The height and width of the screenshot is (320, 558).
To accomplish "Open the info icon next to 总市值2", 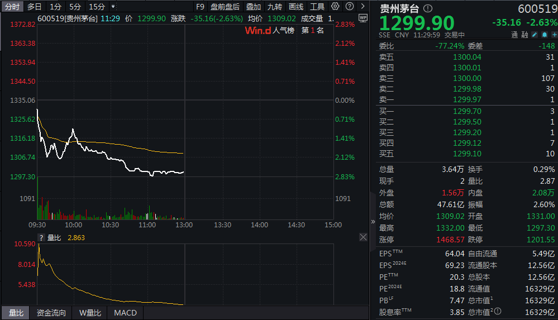I will click(x=498, y=311).
